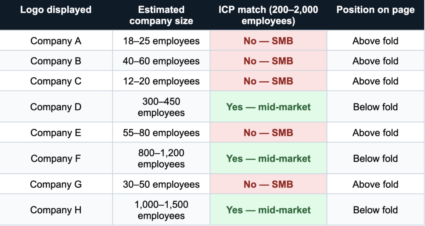
Task: Select the 'Position on page' header
Action: (x=375, y=10)
